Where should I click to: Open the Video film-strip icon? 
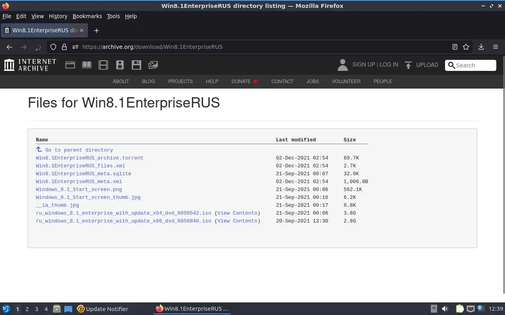click(x=103, y=65)
